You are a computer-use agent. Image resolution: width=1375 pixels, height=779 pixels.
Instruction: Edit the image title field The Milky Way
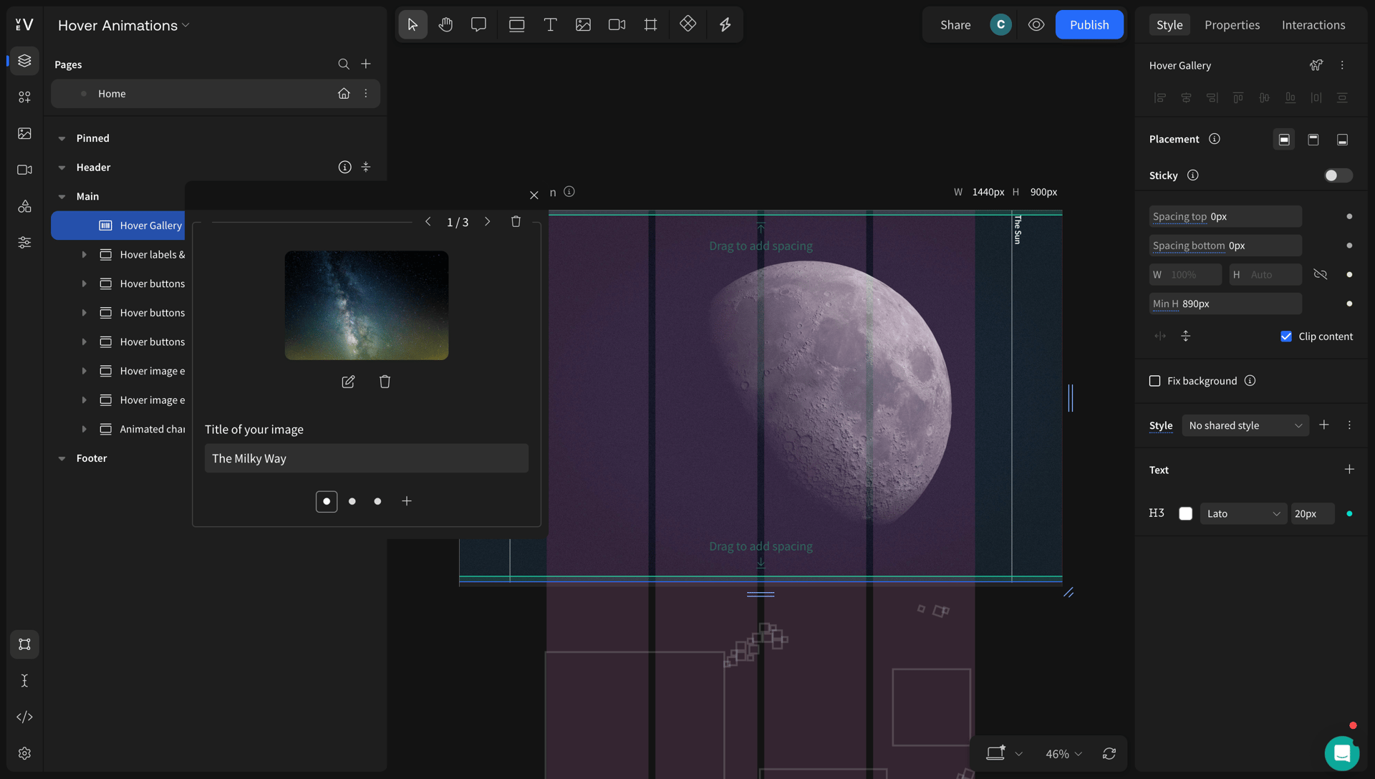pos(367,458)
